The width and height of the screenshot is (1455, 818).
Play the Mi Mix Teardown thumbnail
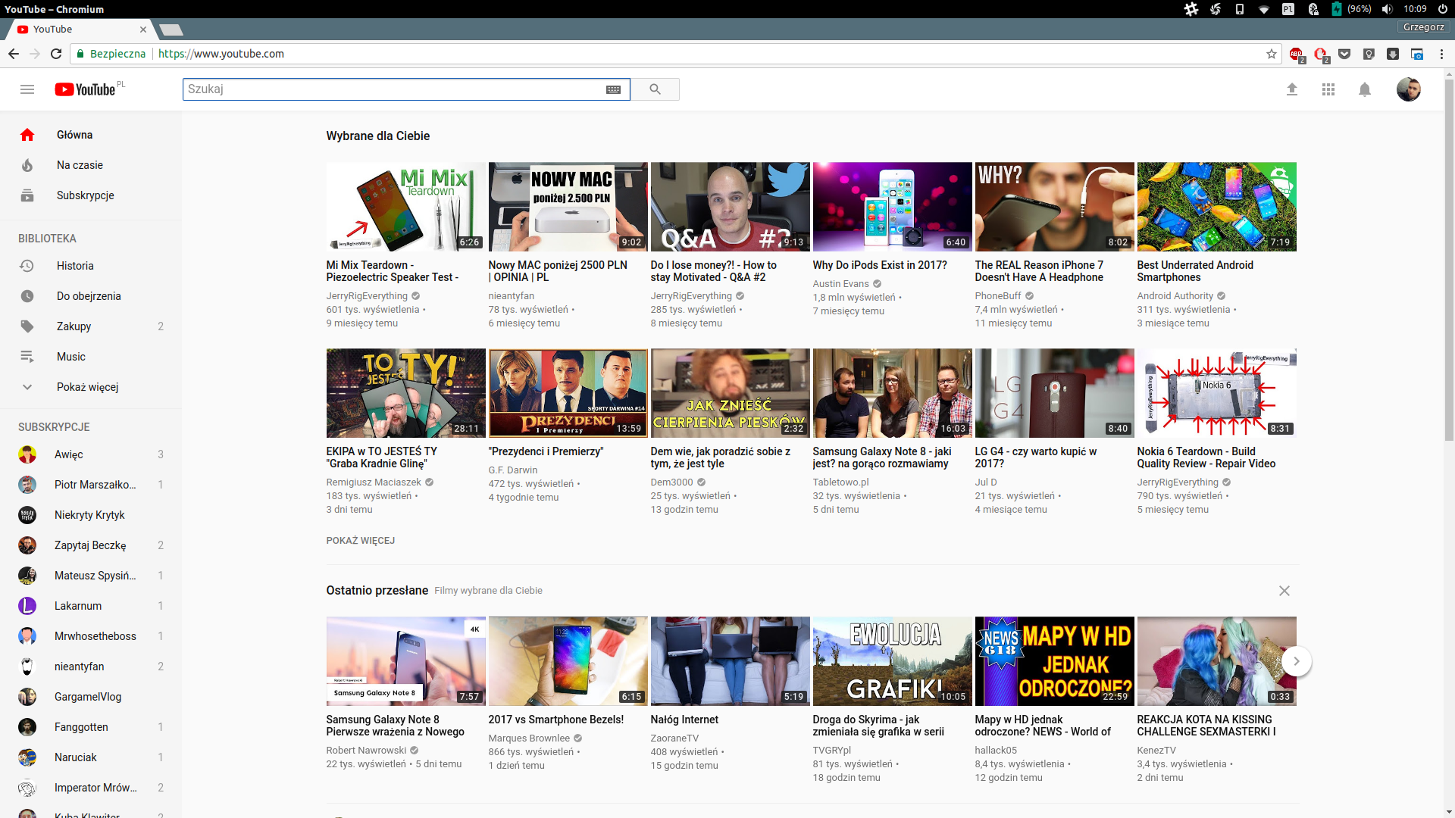[405, 207]
